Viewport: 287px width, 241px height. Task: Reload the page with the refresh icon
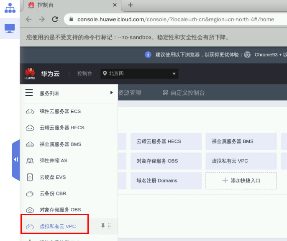55,19
